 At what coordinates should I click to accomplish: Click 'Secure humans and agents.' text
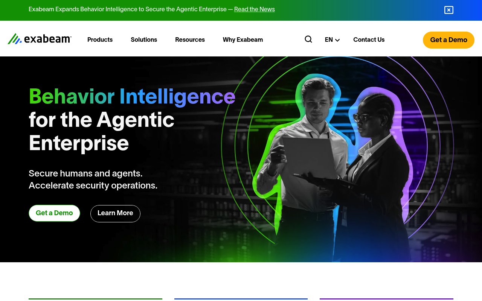click(85, 173)
